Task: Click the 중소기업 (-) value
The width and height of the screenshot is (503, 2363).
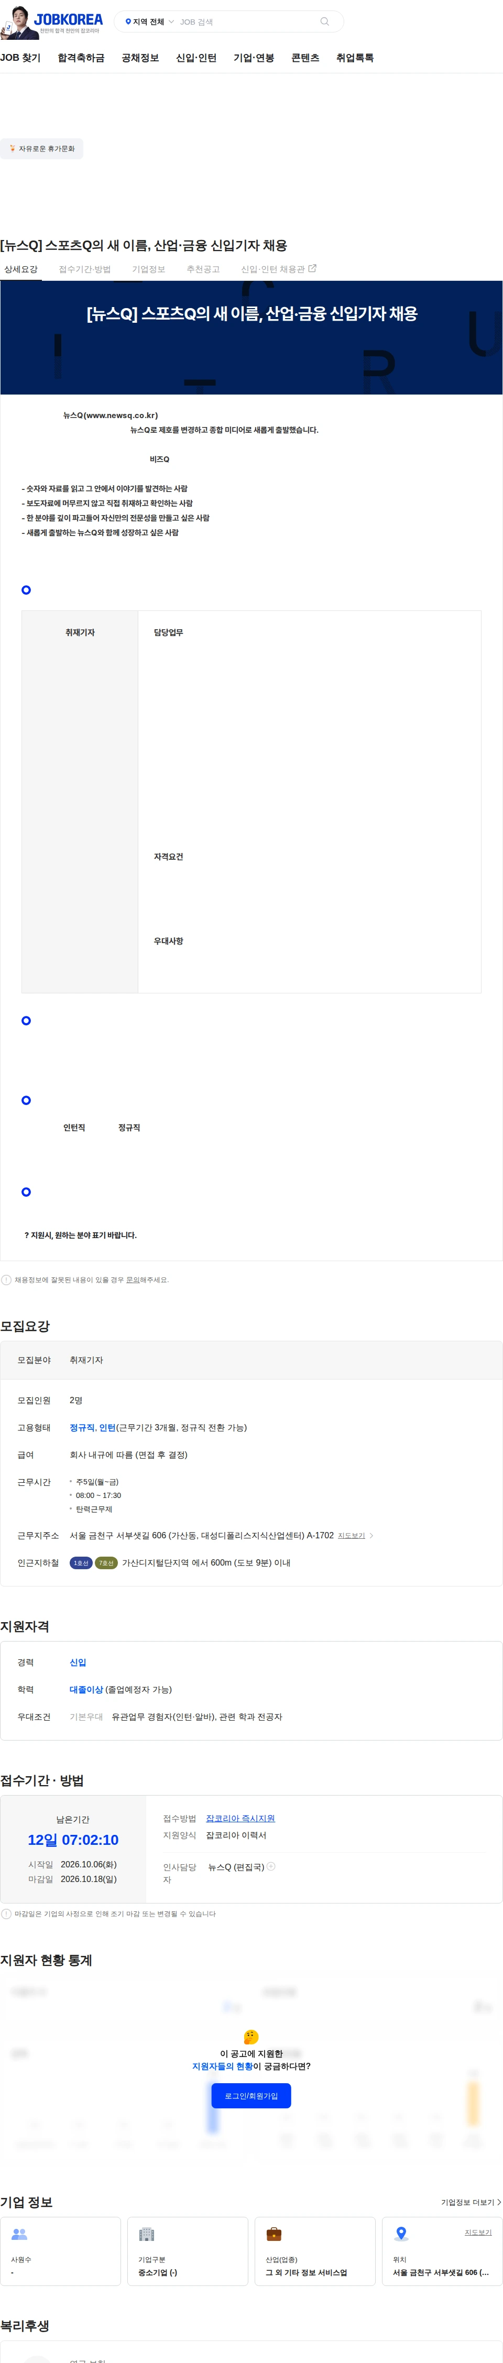Action: [x=158, y=2273]
